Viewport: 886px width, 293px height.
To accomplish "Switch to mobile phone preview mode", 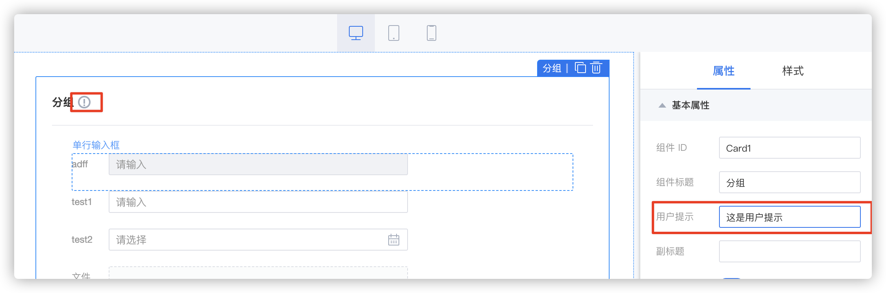I will coord(431,33).
